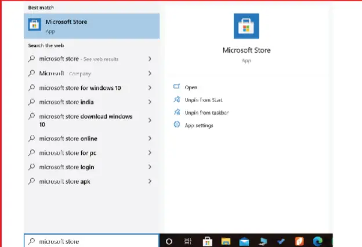The width and height of the screenshot is (362, 247).
Task: Click the Unpin from taskbar pin icon
Action: 177,112
